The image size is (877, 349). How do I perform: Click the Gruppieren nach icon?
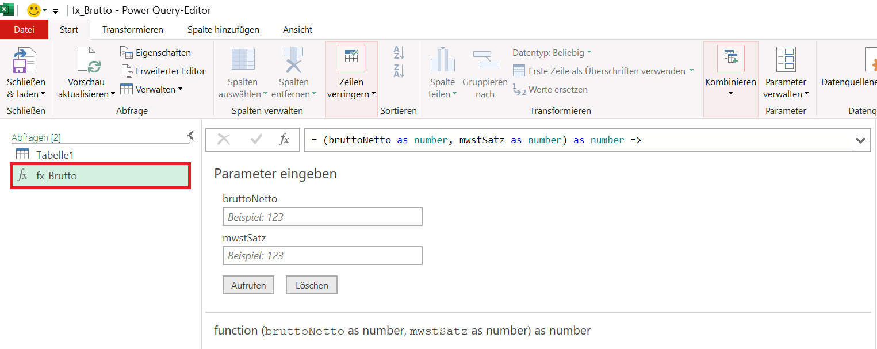click(x=485, y=60)
